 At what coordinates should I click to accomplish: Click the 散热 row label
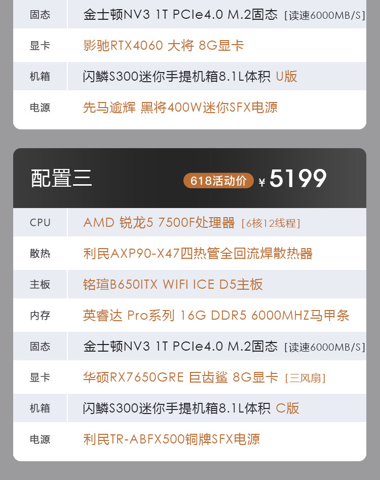click(x=40, y=254)
